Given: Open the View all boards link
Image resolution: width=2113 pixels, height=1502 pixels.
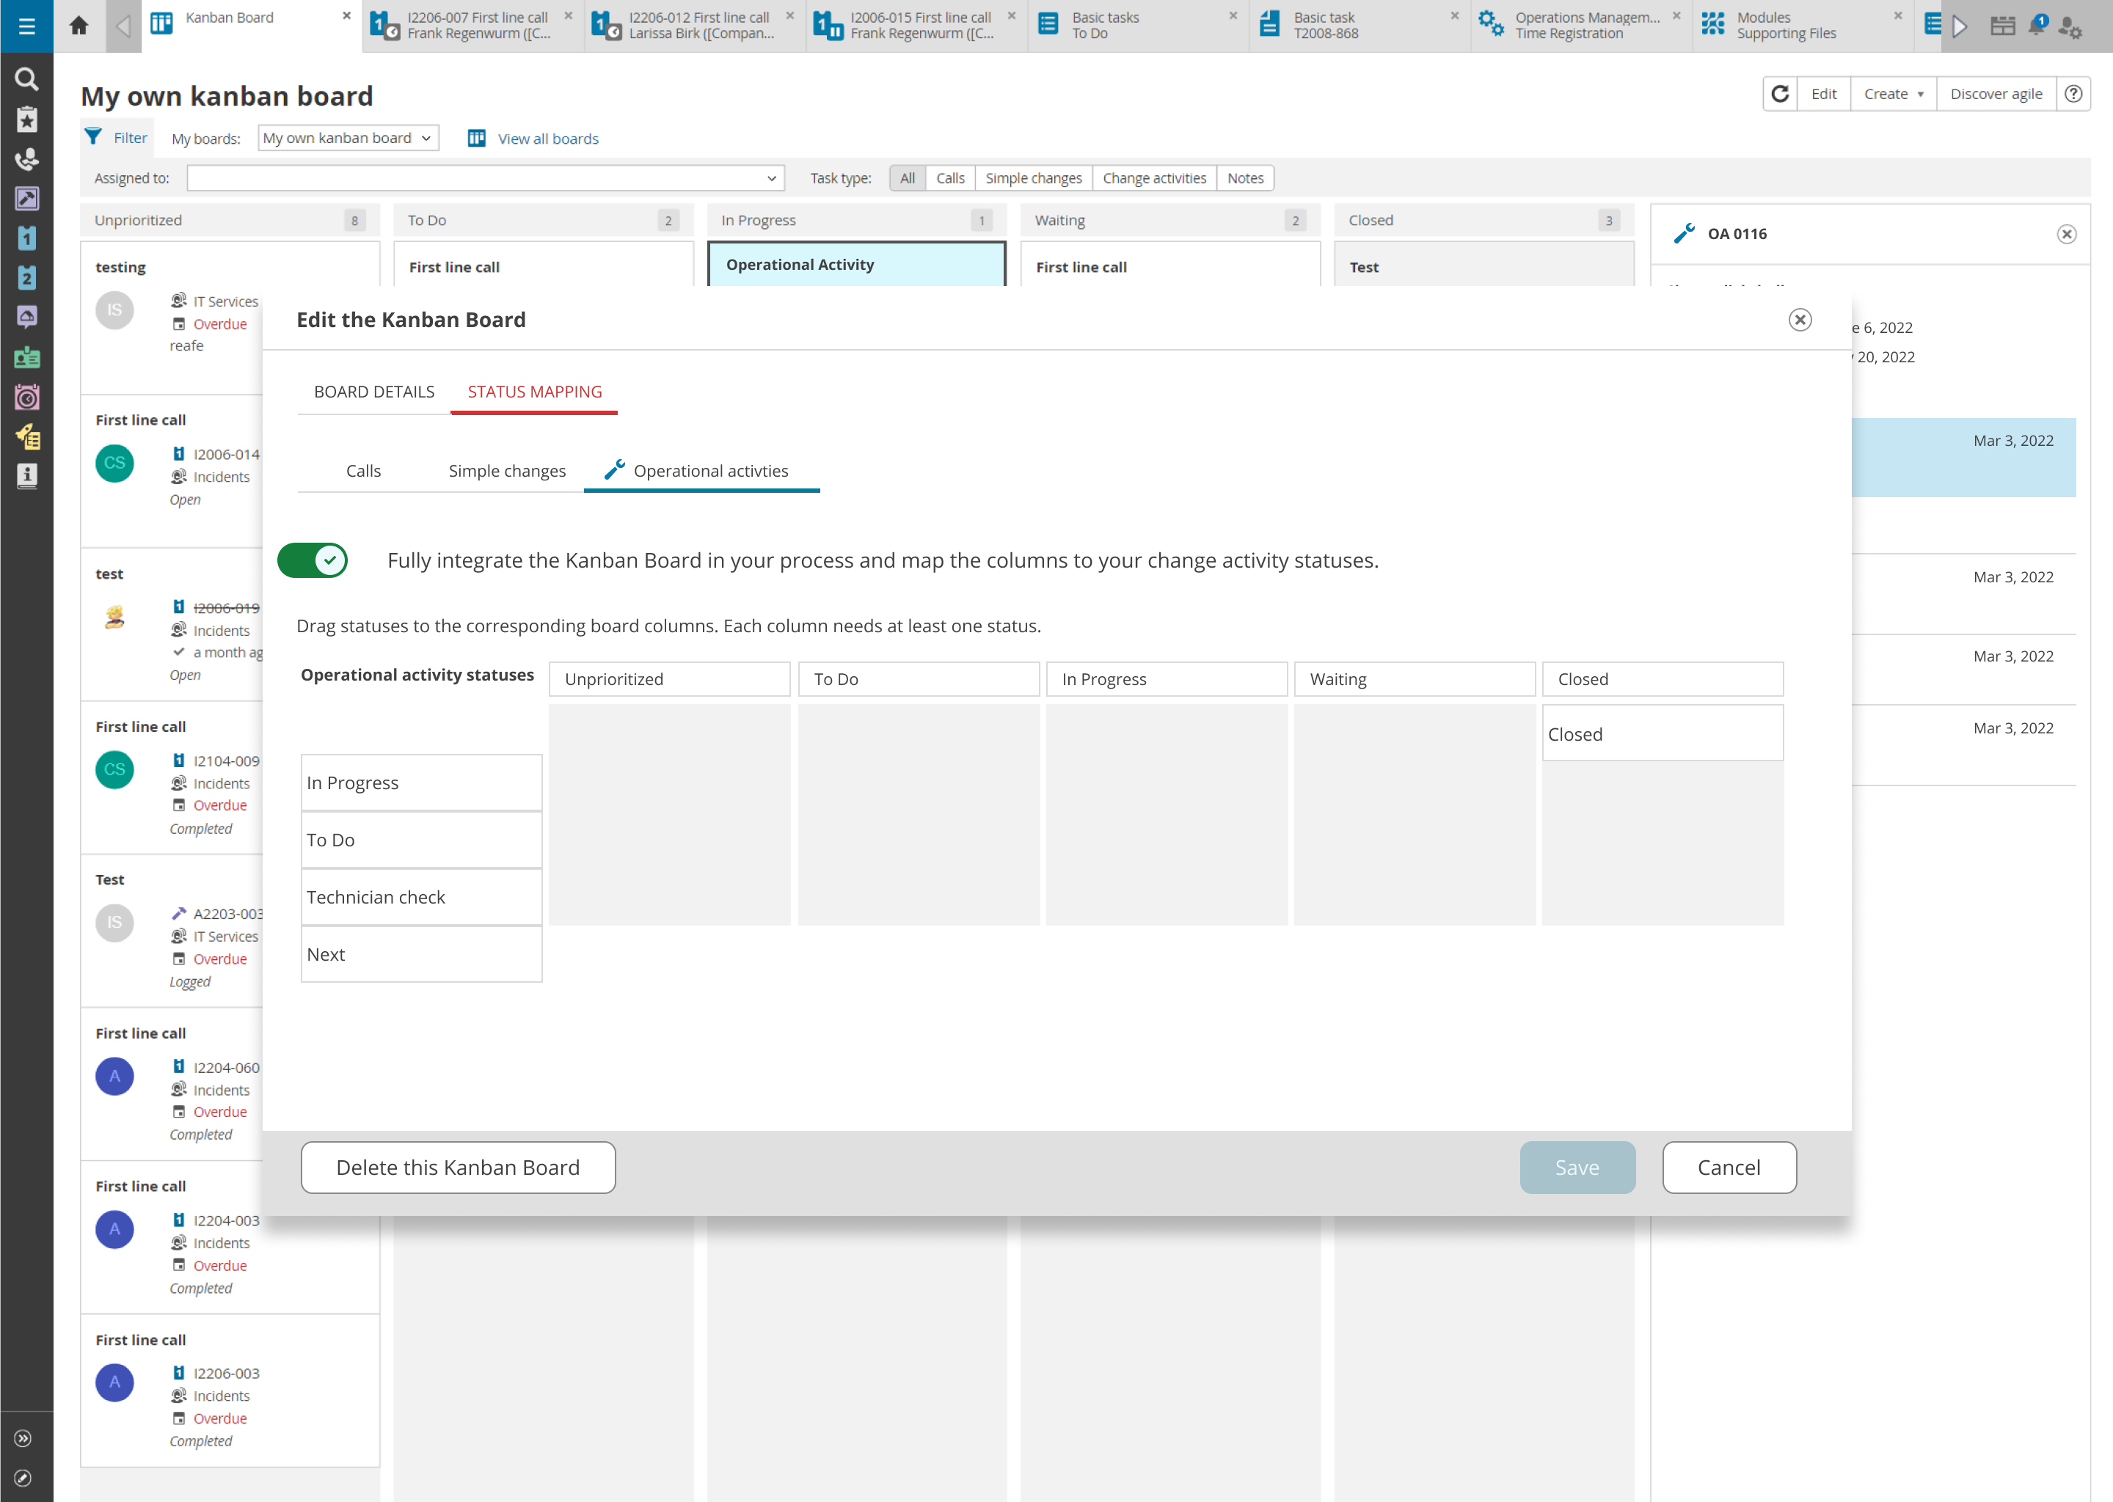Looking at the screenshot, I should 547,138.
